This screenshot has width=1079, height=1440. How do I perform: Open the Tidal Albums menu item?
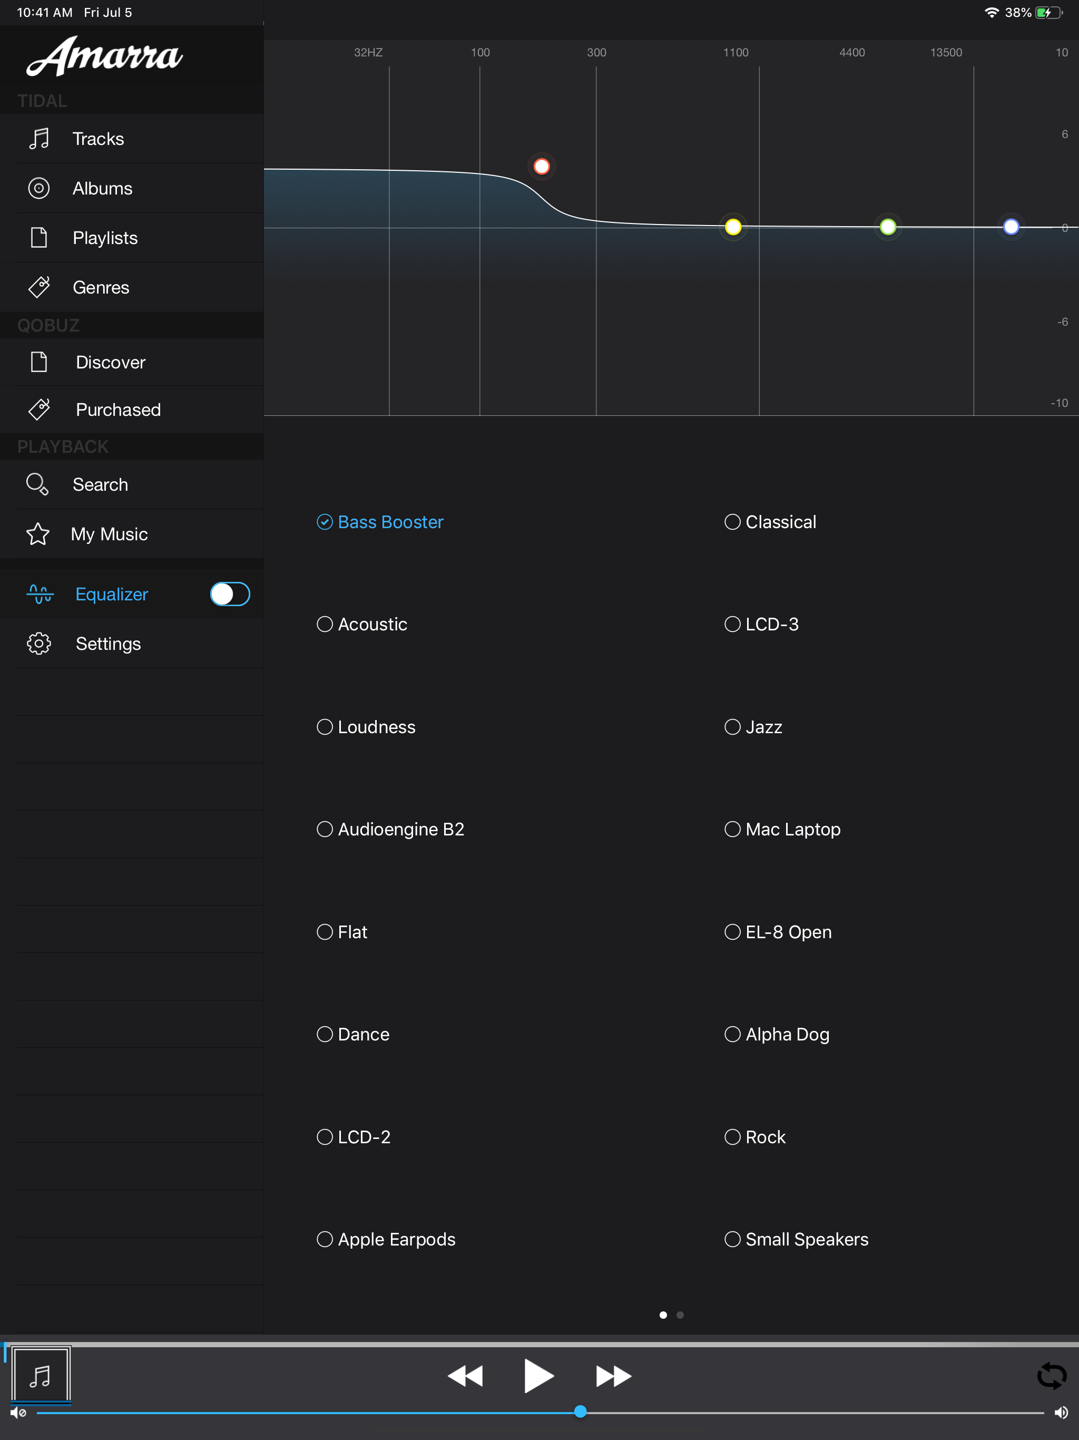pos(102,188)
